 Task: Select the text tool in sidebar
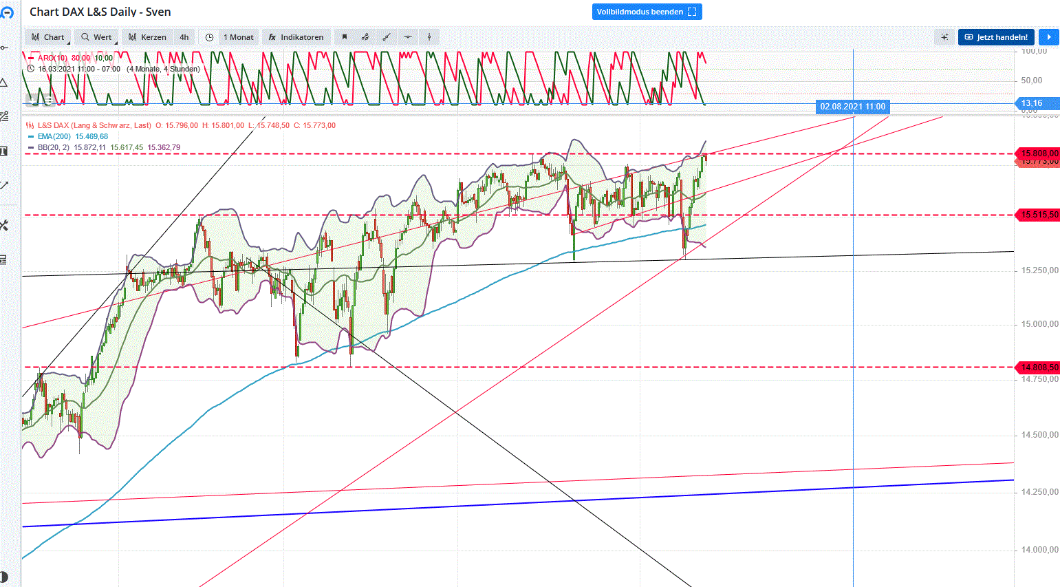4,151
